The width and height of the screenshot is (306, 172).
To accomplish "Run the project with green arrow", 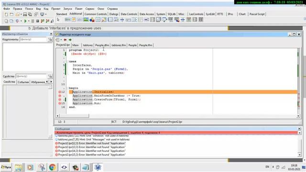I will [25, 21].
